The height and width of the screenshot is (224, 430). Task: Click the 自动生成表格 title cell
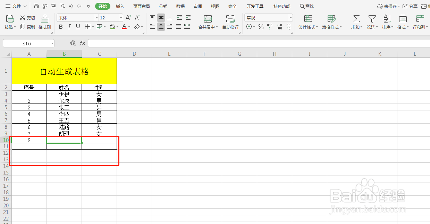[x=64, y=71]
